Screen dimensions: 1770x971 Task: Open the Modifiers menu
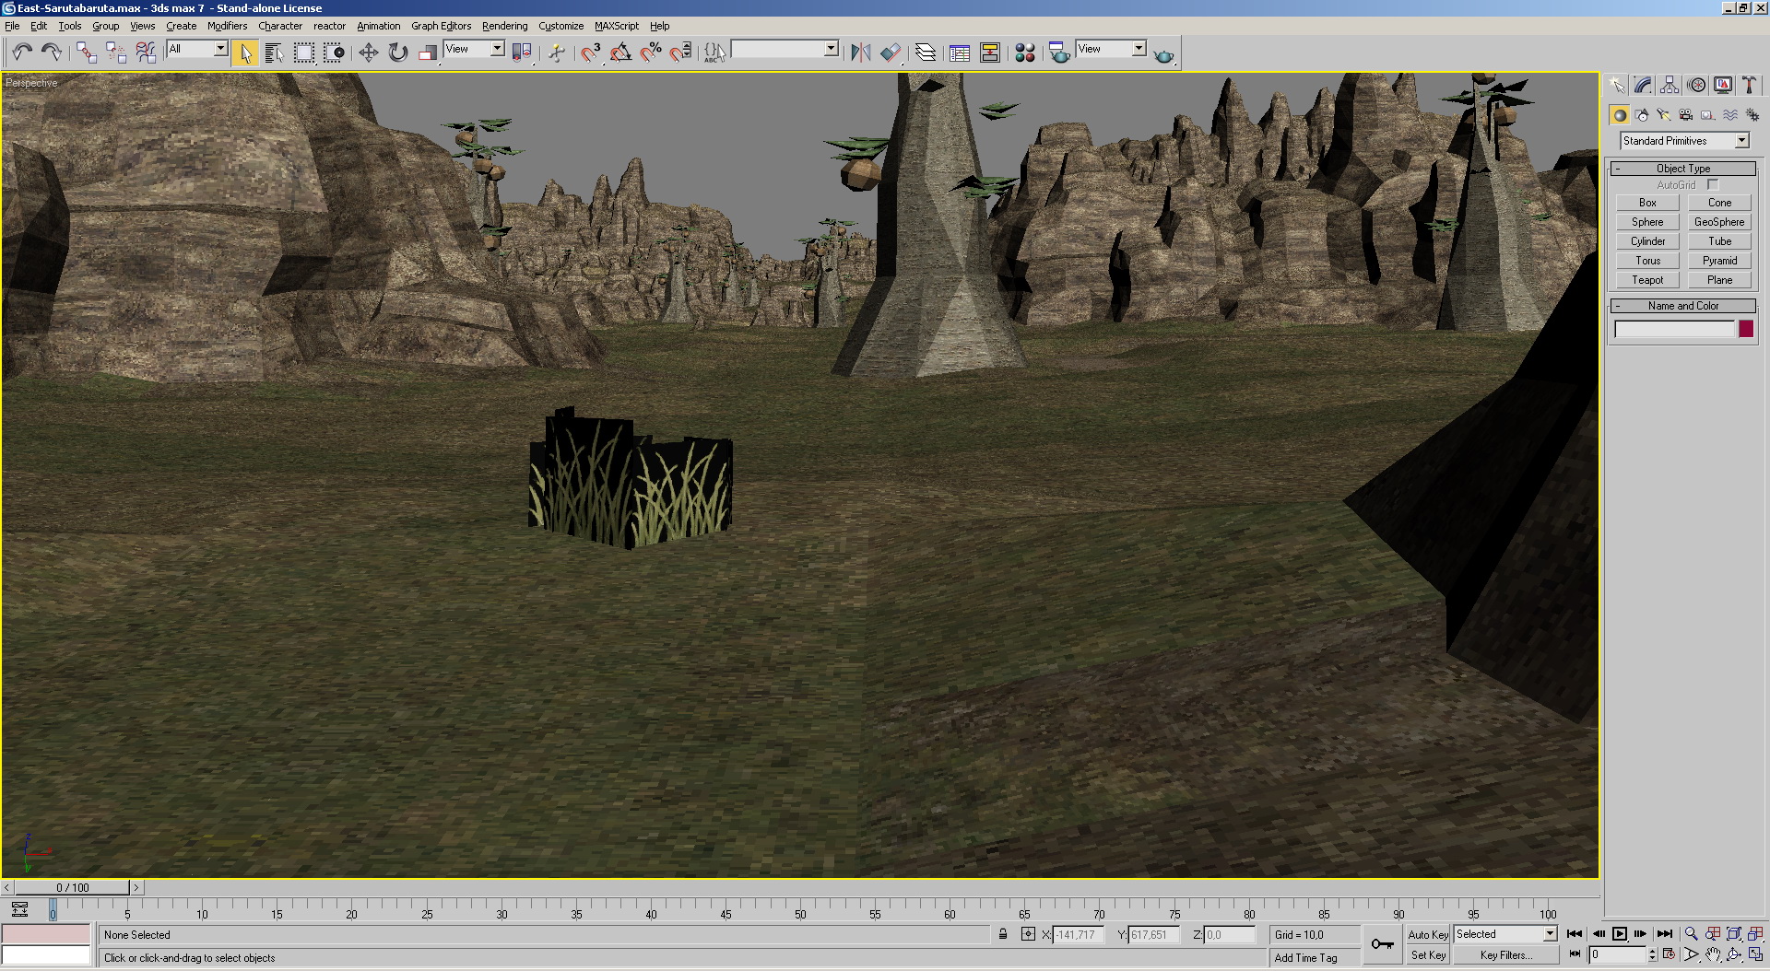227,26
